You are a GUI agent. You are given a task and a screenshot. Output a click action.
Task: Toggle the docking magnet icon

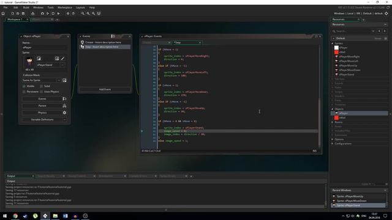pos(99,13)
